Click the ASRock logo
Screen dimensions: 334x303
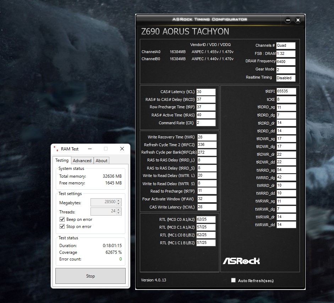tap(241, 261)
